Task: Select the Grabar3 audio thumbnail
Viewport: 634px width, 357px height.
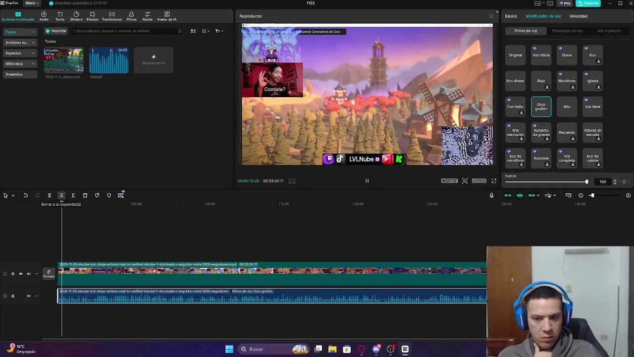Action: (x=108, y=60)
